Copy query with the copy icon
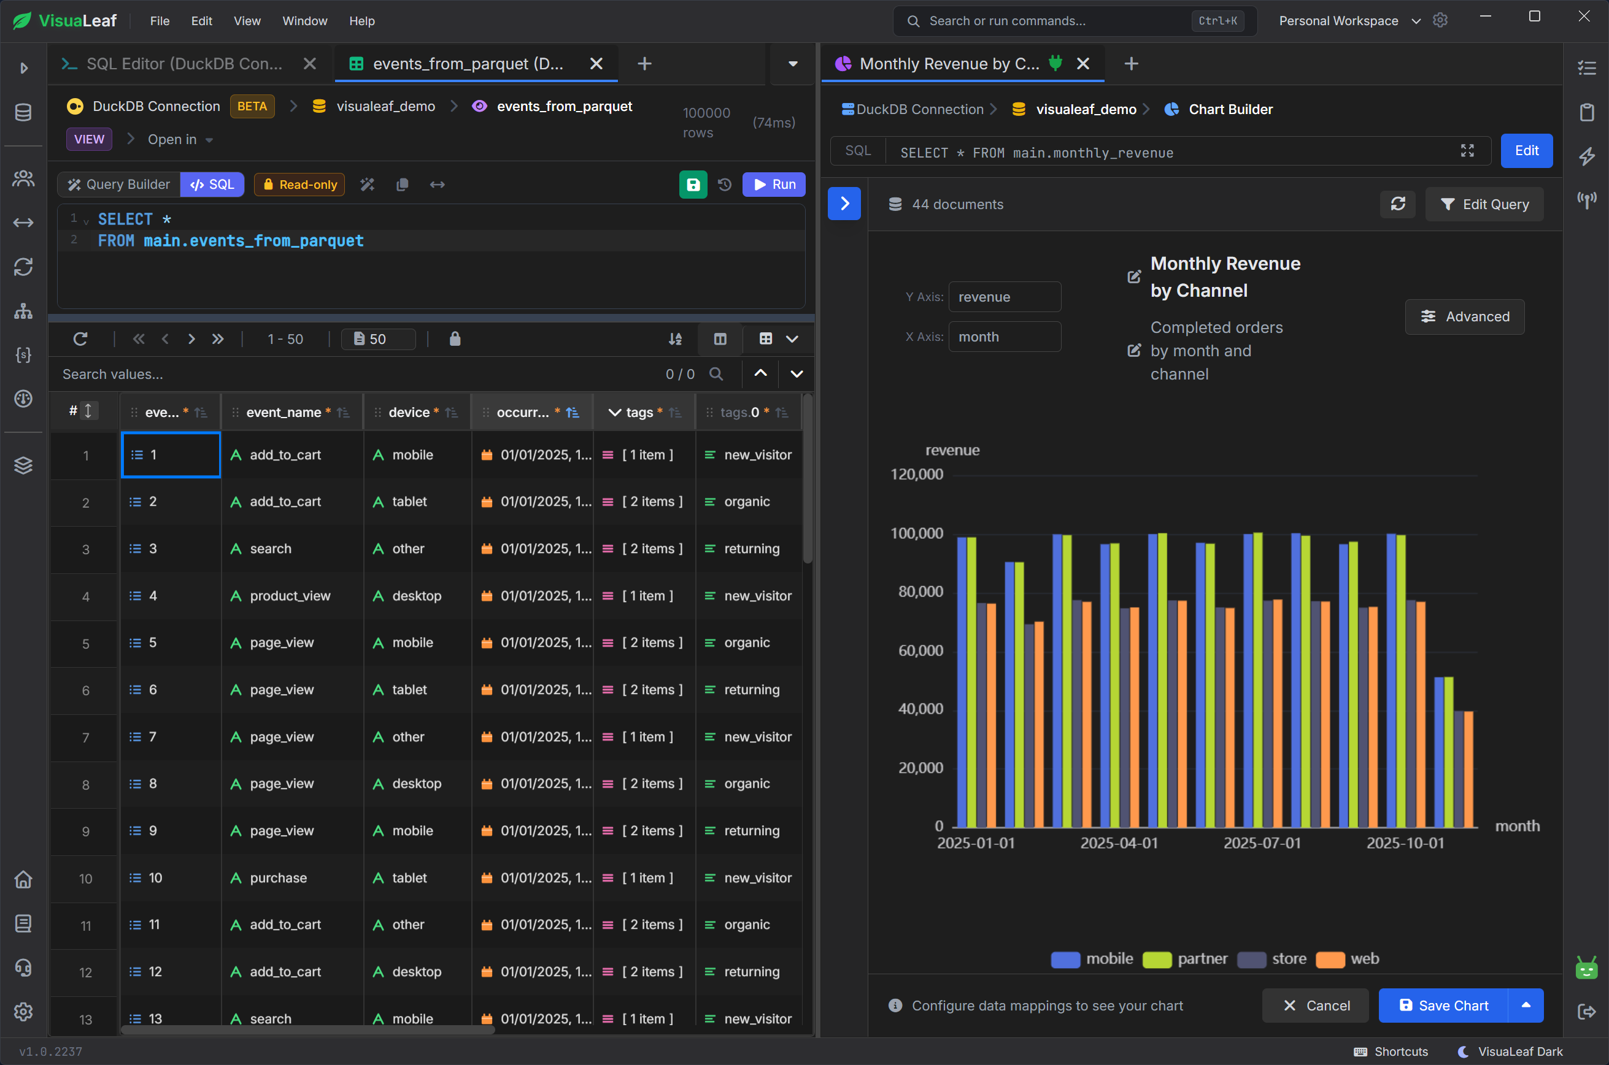1609x1065 pixels. tap(403, 184)
